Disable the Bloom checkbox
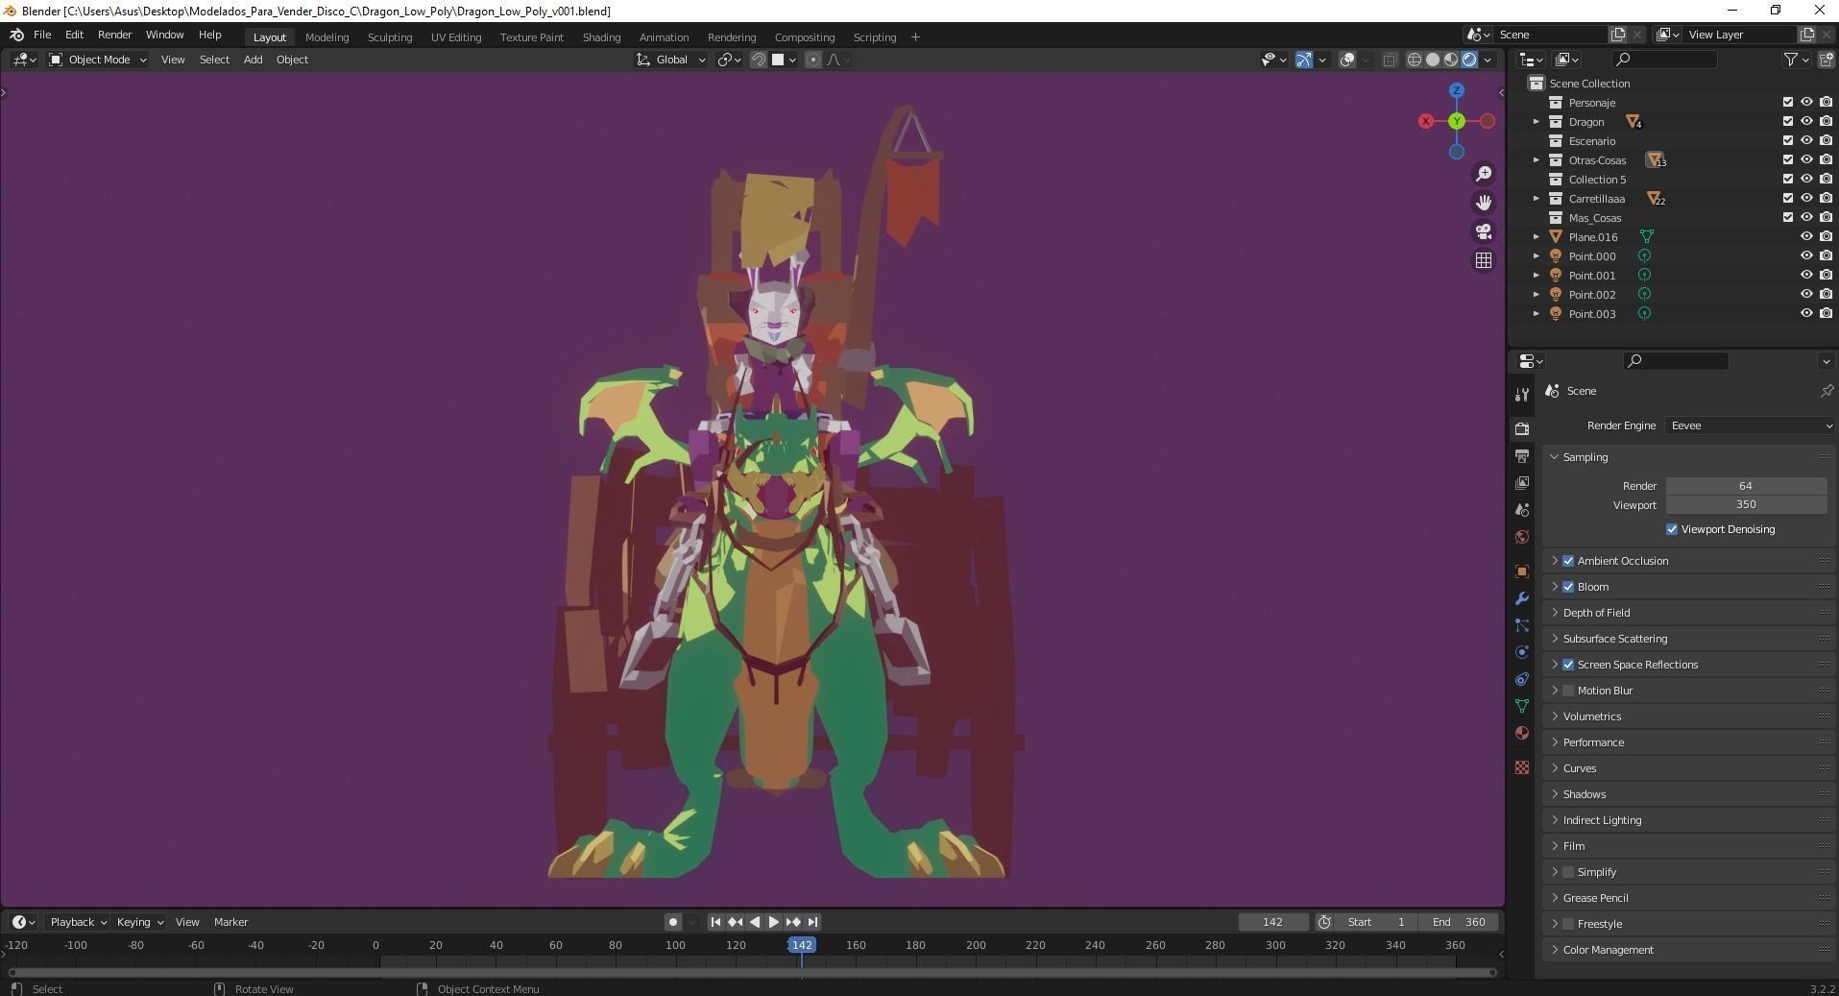 pyautogui.click(x=1568, y=587)
